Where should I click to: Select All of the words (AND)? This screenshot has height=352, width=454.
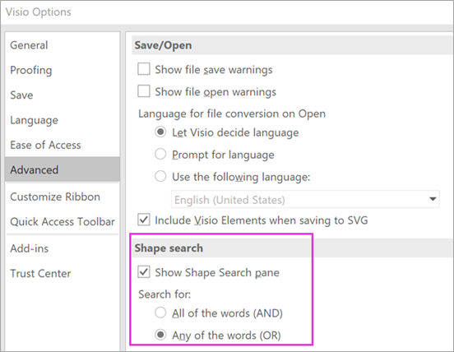160,313
